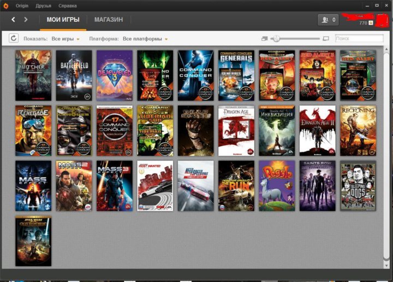Image resolution: width=393 pixels, height=282 pixels.
Task: Click the Origin points coin icon
Action: tap(371, 23)
